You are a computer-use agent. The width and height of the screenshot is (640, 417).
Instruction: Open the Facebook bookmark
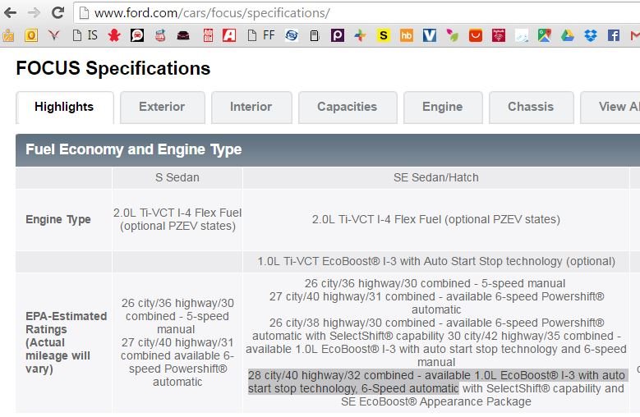614,35
